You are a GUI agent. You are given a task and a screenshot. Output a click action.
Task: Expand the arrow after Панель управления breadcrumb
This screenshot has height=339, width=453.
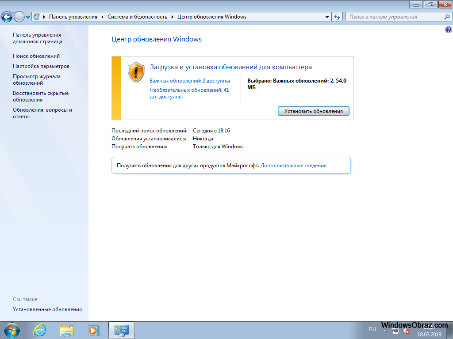click(103, 17)
